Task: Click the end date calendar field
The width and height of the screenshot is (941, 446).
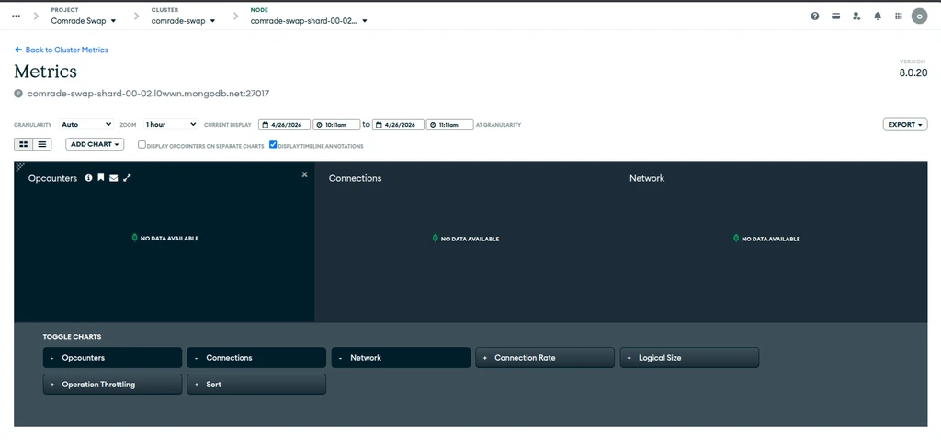Action: click(x=398, y=125)
